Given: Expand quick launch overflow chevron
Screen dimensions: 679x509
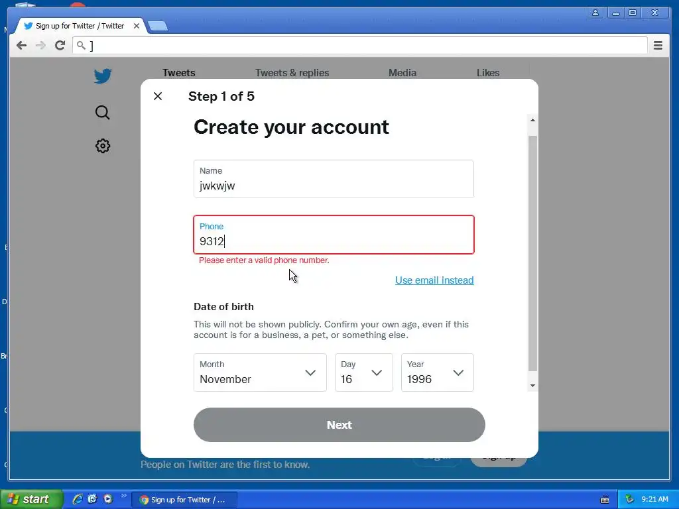Looking at the screenshot, I should (124, 496).
